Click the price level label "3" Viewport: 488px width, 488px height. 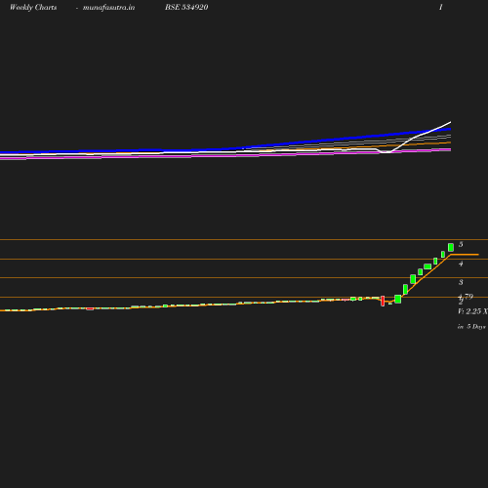click(461, 282)
